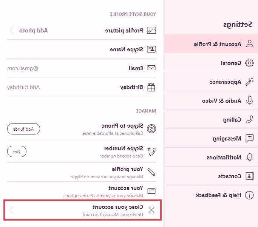Screen dimensions: 258x227
Task: Click the Skype to Phone credit icon
Action: click(151, 130)
